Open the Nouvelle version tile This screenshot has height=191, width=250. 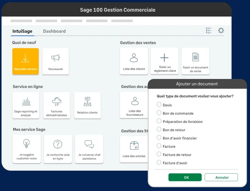click(26, 61)
